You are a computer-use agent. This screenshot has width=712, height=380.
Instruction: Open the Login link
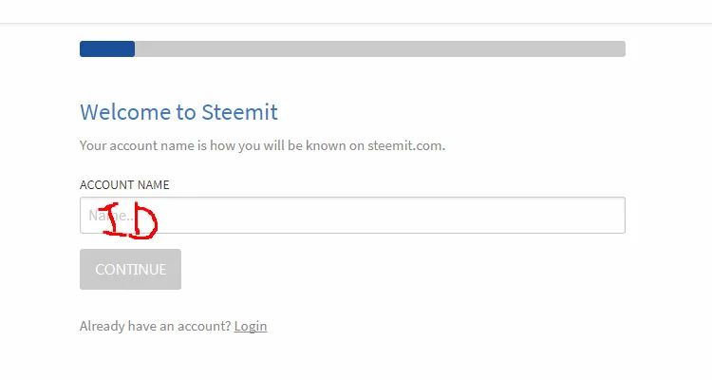click(x=251, y=326)
